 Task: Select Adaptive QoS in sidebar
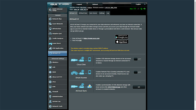coord(57,34)
